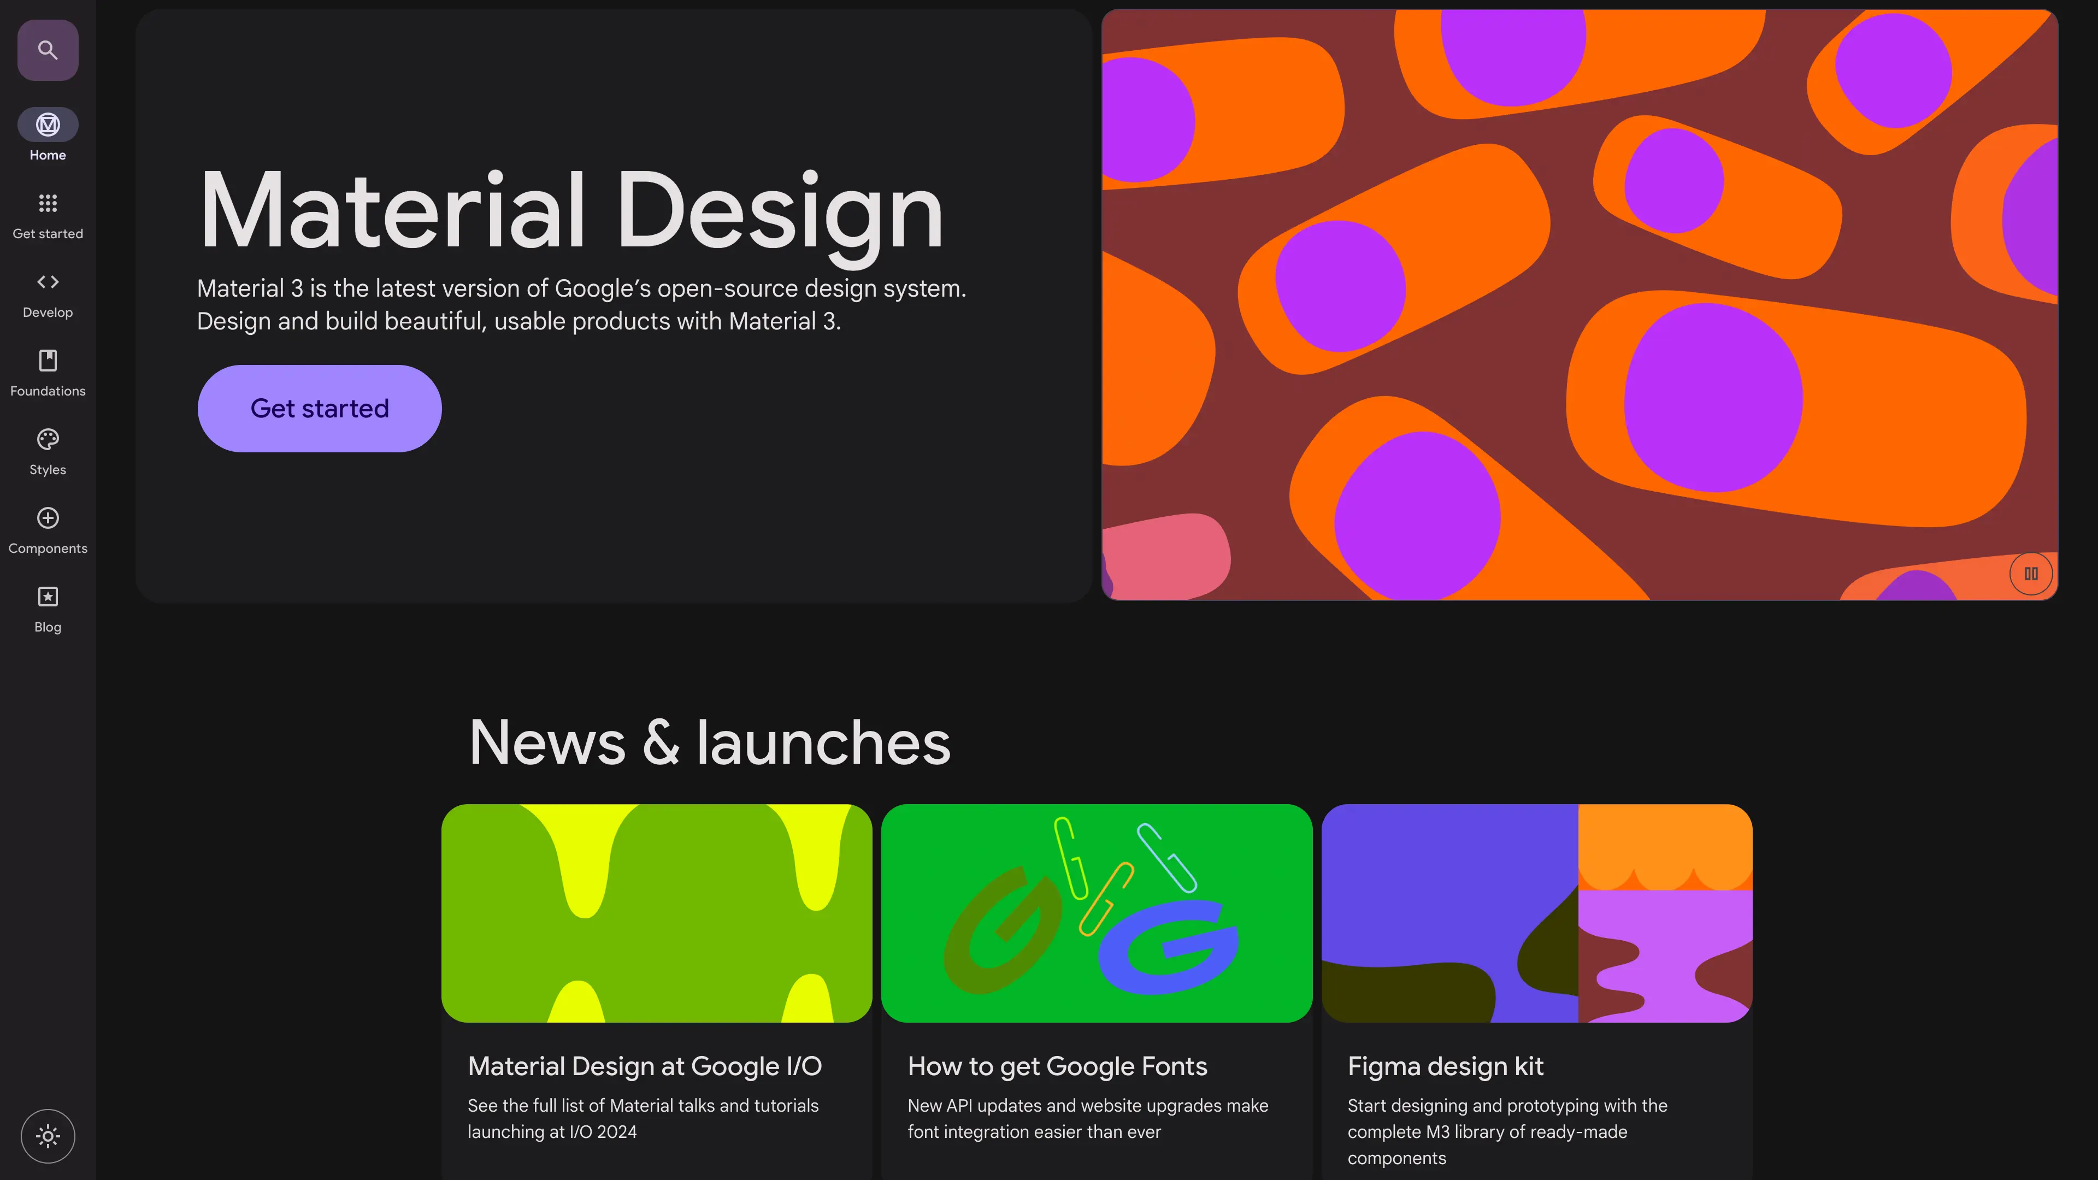Select Styles label in nav rail
The image size is (2098, 1180).
pyautogui.click(x=48, y=470)
